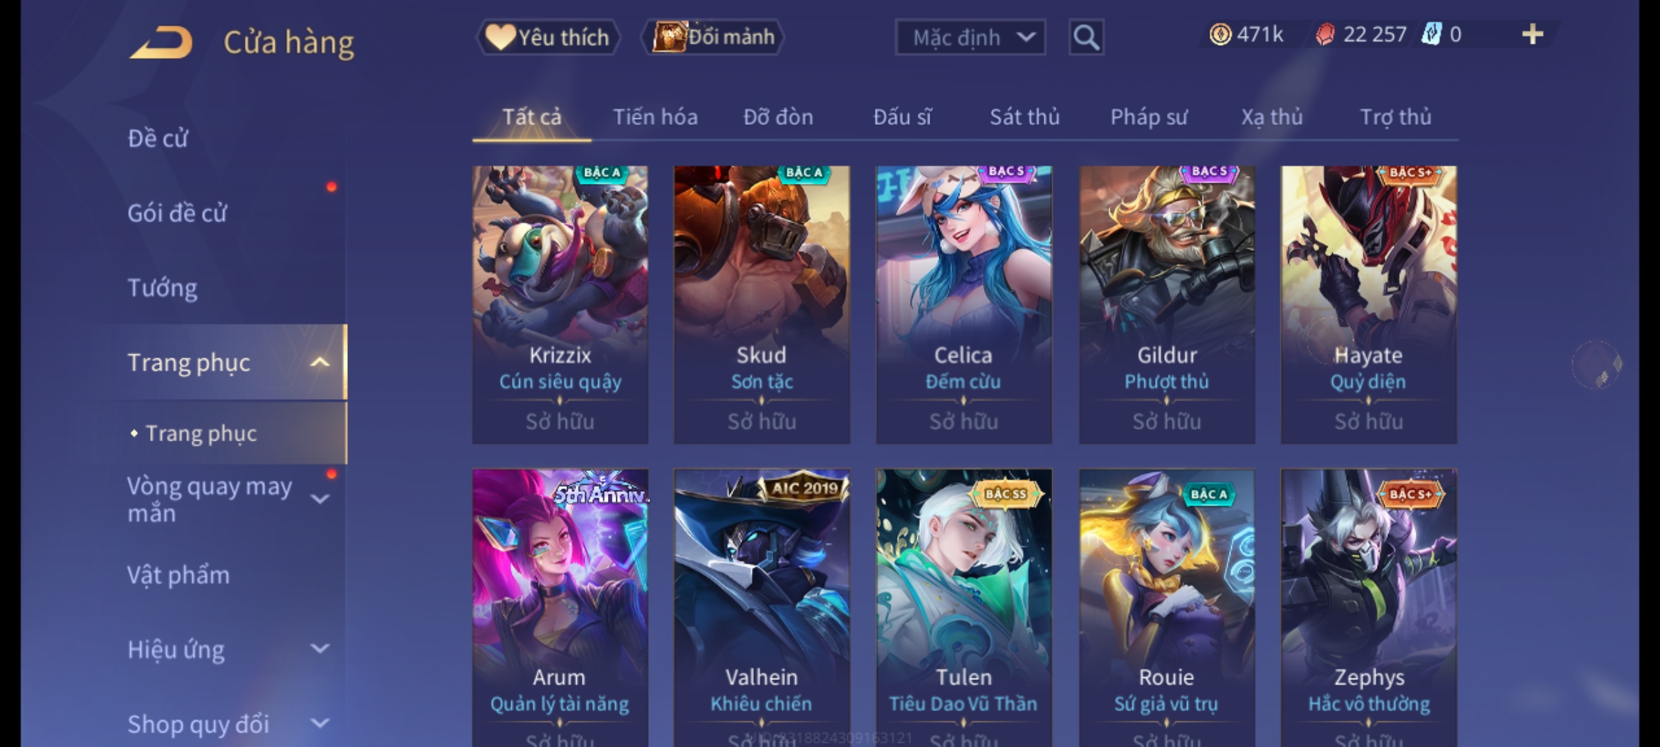
Task: Open the search magnifier icon
Action: click(x=1086, y=37)
